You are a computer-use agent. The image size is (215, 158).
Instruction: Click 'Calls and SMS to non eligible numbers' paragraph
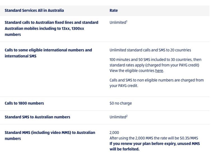(156, 80)
